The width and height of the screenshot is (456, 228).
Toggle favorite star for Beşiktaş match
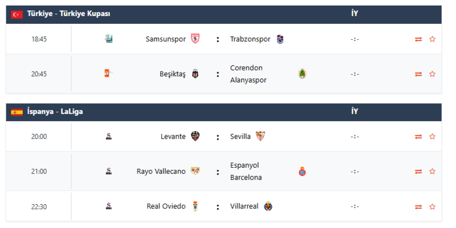tap(432, 74)
